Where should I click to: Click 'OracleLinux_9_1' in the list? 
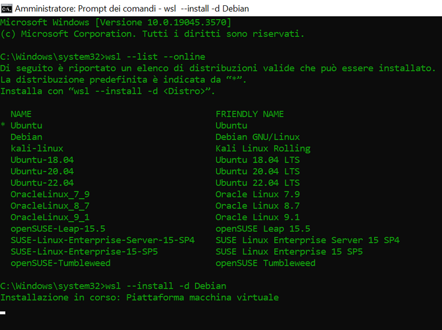pos(50,217)
